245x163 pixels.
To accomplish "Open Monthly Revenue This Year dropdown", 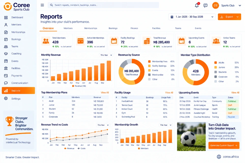I will (106, 55).
